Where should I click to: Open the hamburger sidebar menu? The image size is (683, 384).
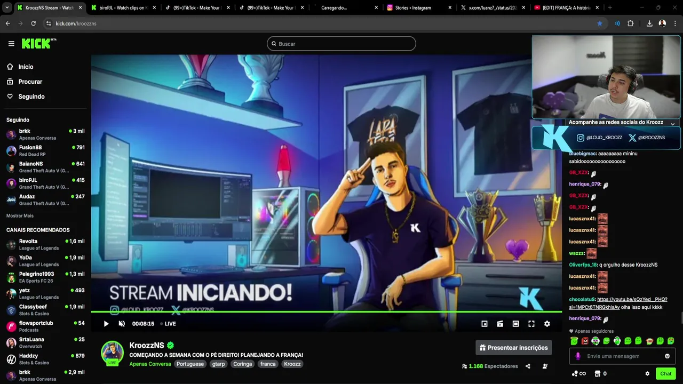click(11, 44)
